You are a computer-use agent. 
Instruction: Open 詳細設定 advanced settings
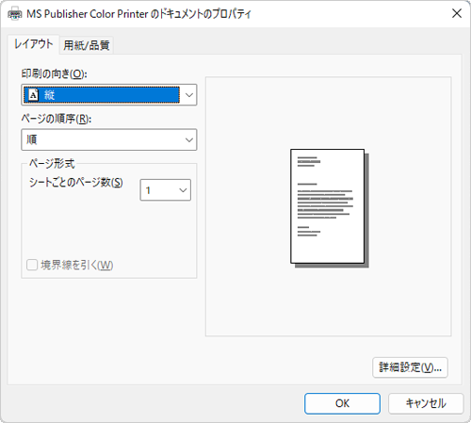pyautogui.click(x=410, y=367)
